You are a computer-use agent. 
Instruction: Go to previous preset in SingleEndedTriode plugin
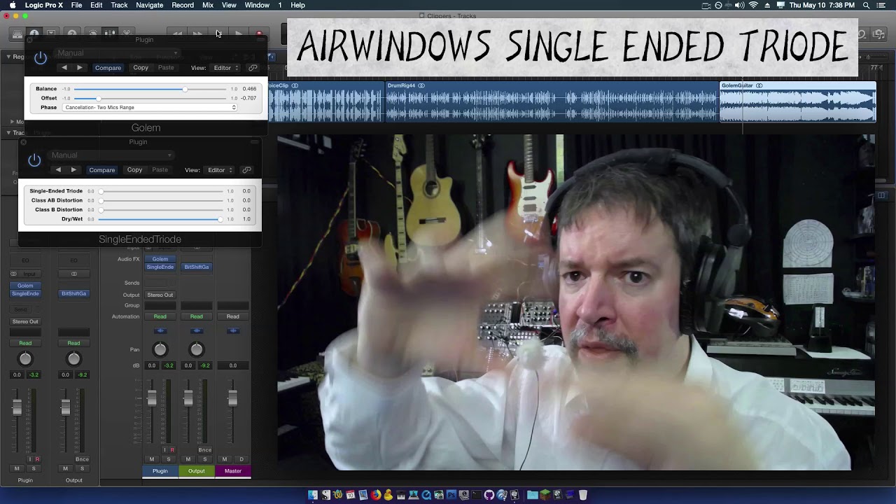click(58, 170)
